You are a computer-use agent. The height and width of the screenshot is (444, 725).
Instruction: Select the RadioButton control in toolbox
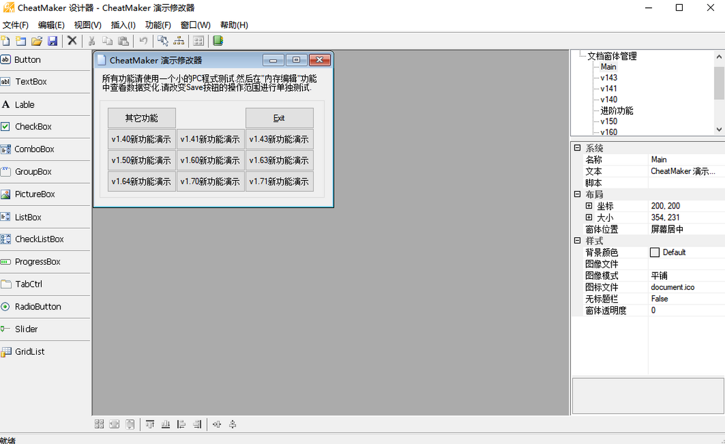pos(45,307)
